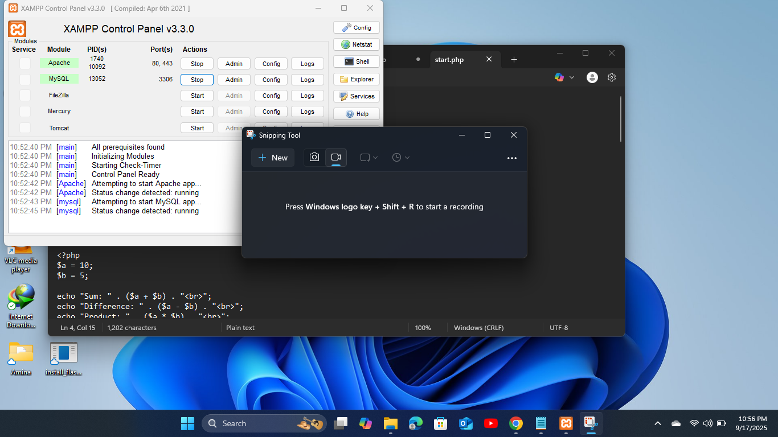Select the video record mode icon

tap(336, 158)
